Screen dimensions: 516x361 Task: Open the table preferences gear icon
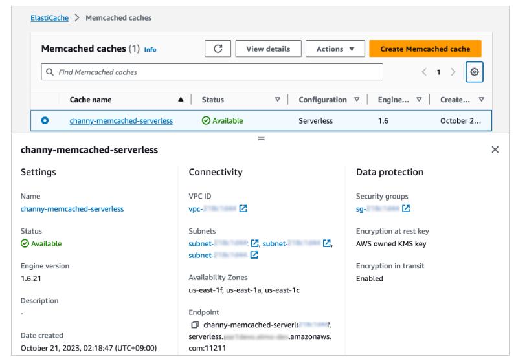pos(476,71)
